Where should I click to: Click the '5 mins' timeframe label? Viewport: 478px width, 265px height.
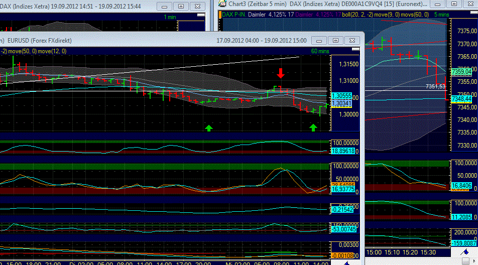click(442, 15)
